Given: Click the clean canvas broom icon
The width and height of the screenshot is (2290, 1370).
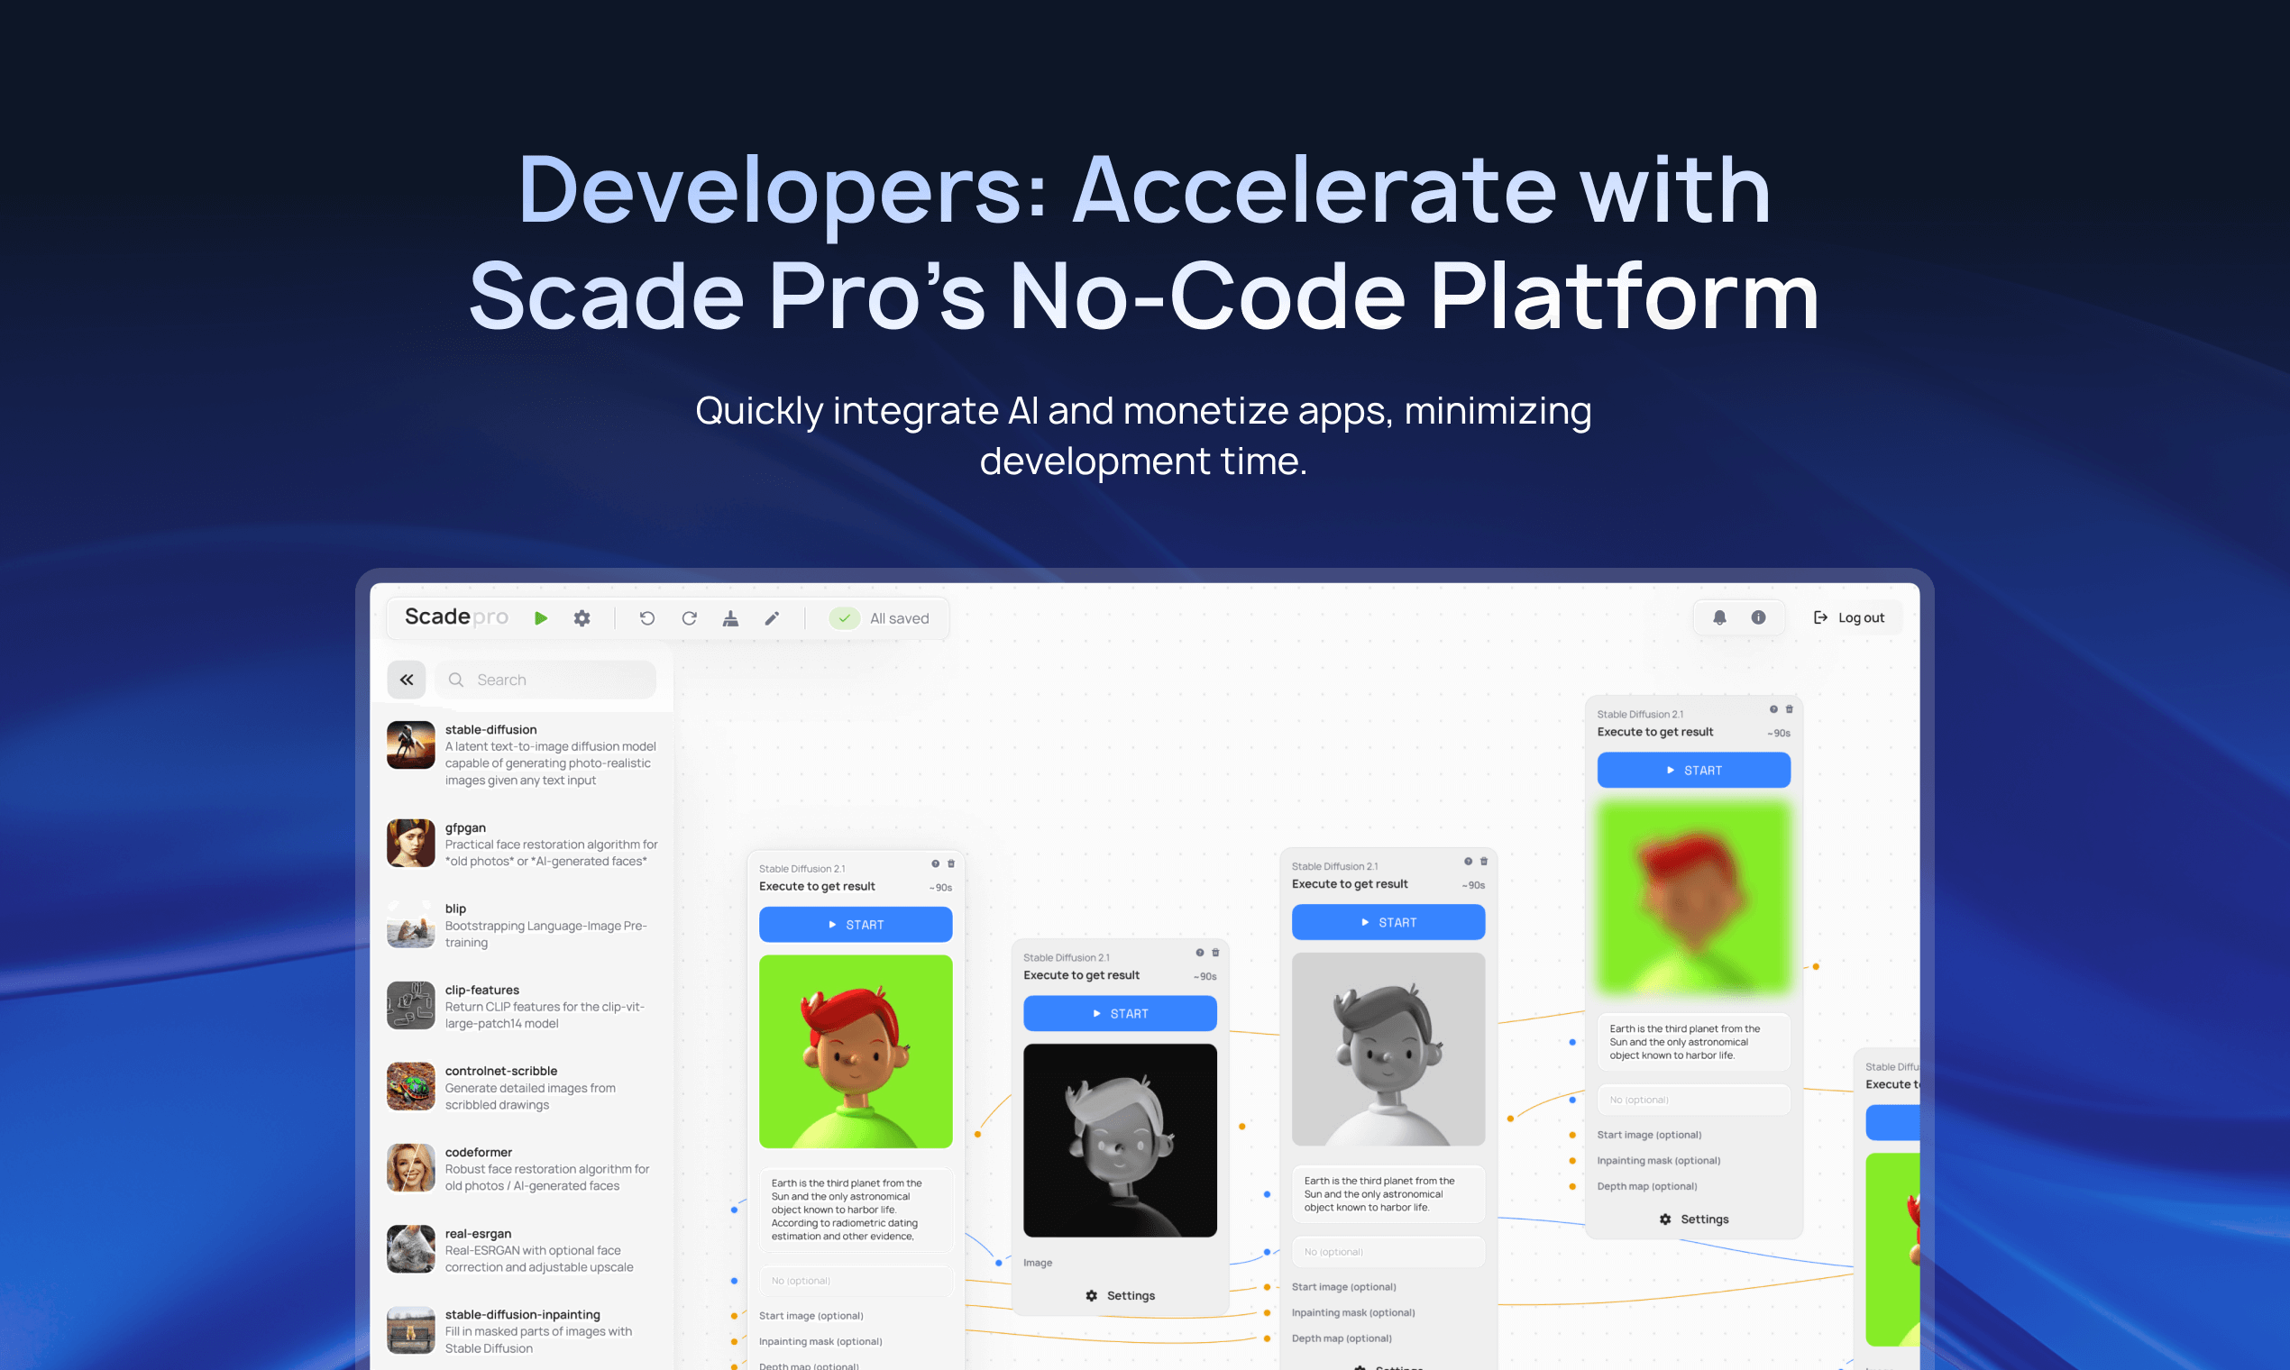Looking at the screenshot, I should pyautogui.click(x=730, y=617).
